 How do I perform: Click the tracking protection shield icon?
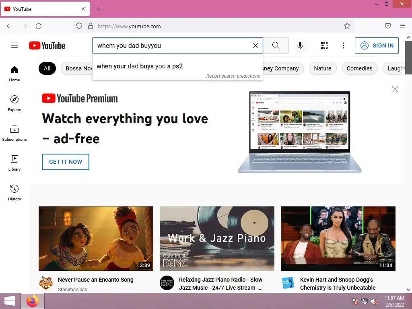click(x=79, y=26)
